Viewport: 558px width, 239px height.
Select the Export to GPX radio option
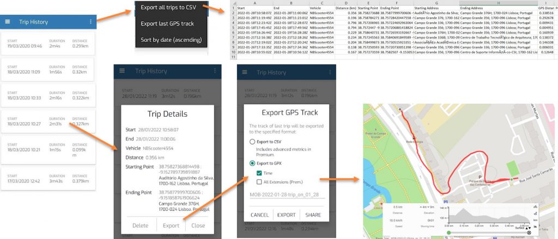[252, 162]
